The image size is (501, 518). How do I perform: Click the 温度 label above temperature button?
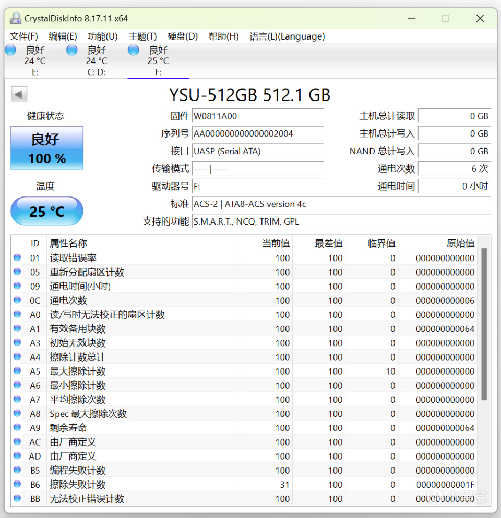pos(45,186)
